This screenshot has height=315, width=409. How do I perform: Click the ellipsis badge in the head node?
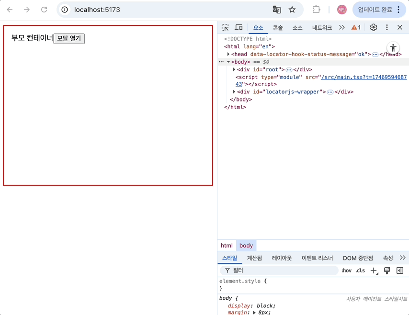coord(375,55)
